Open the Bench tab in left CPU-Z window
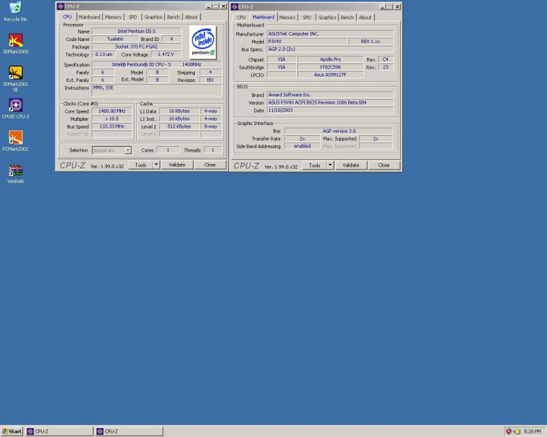The width and height of the screenshot is (547, 437). (x=173, y=17)
